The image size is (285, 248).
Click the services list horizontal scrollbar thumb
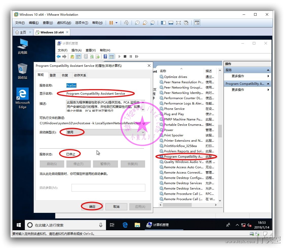pyautogui.click(x=177, y=205)
